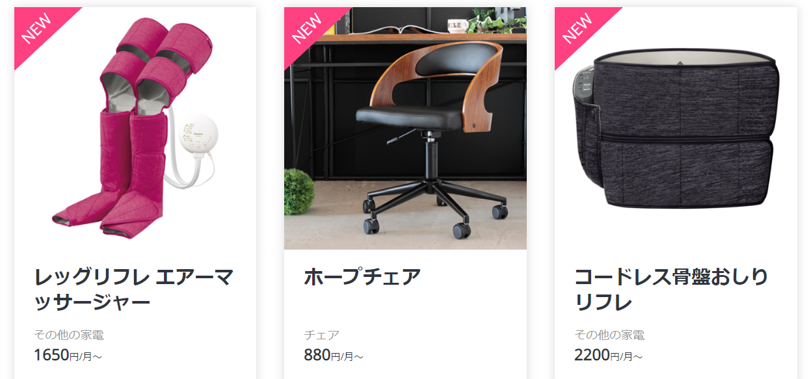This screenshot has height=379, width=809.
Task: Click the NEW ribbon on chair card
Action: tap(308, 29)
